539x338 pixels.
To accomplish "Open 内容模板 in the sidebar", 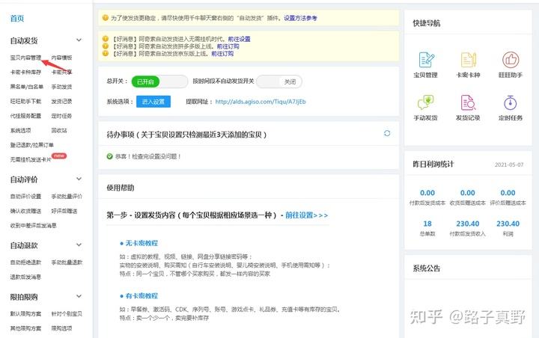I will tap(62, 58).
